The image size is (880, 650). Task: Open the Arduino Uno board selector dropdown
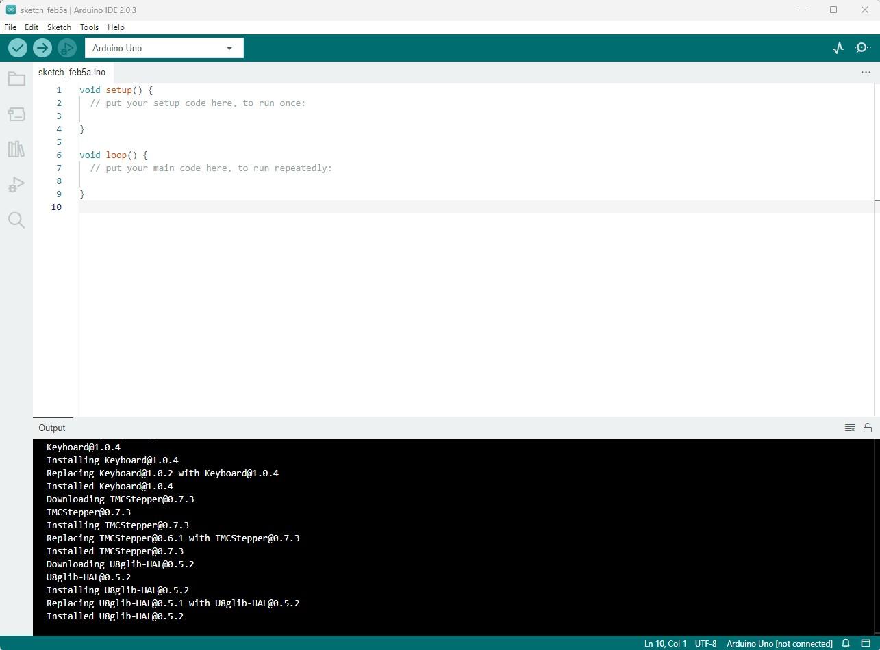164,48
